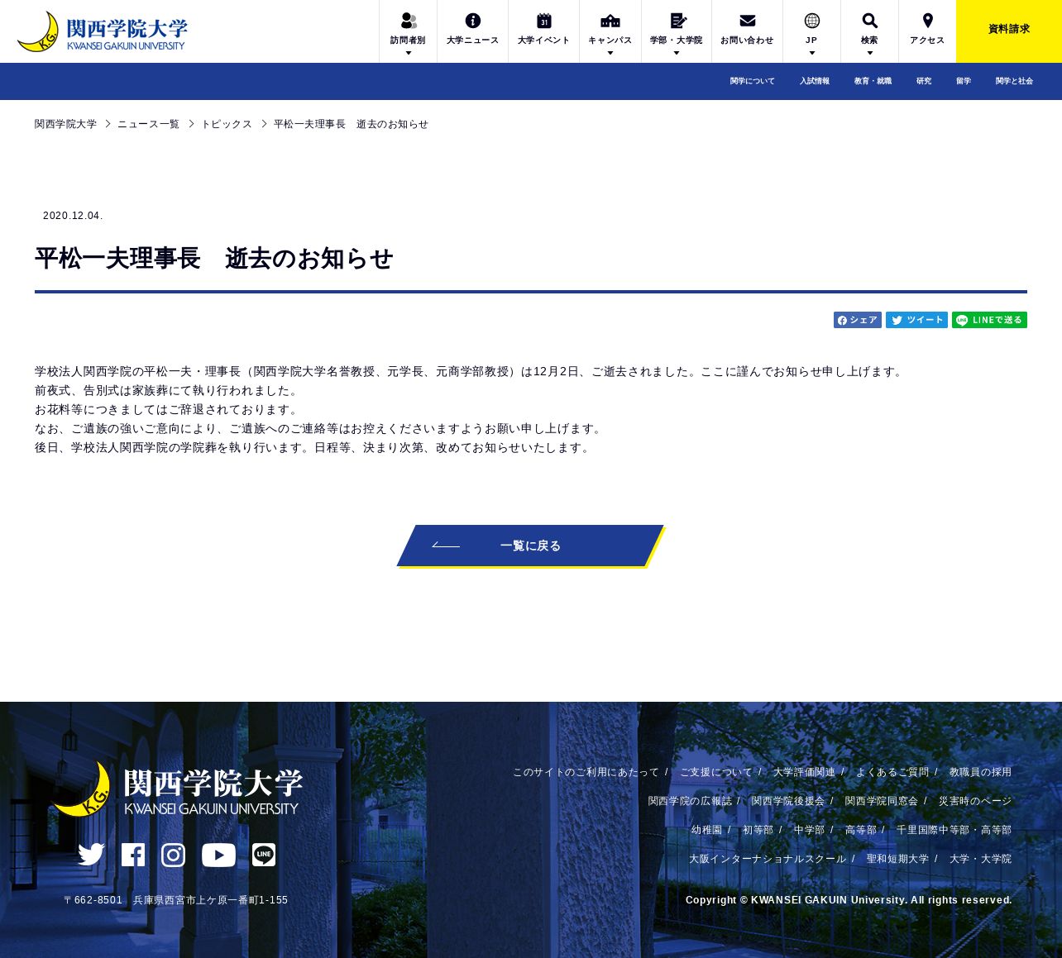Image resolution: width=1062 pixels, height=958 pixels.
Task: Expand dropdown arrow under 検索
Action: tap(869, 53)
